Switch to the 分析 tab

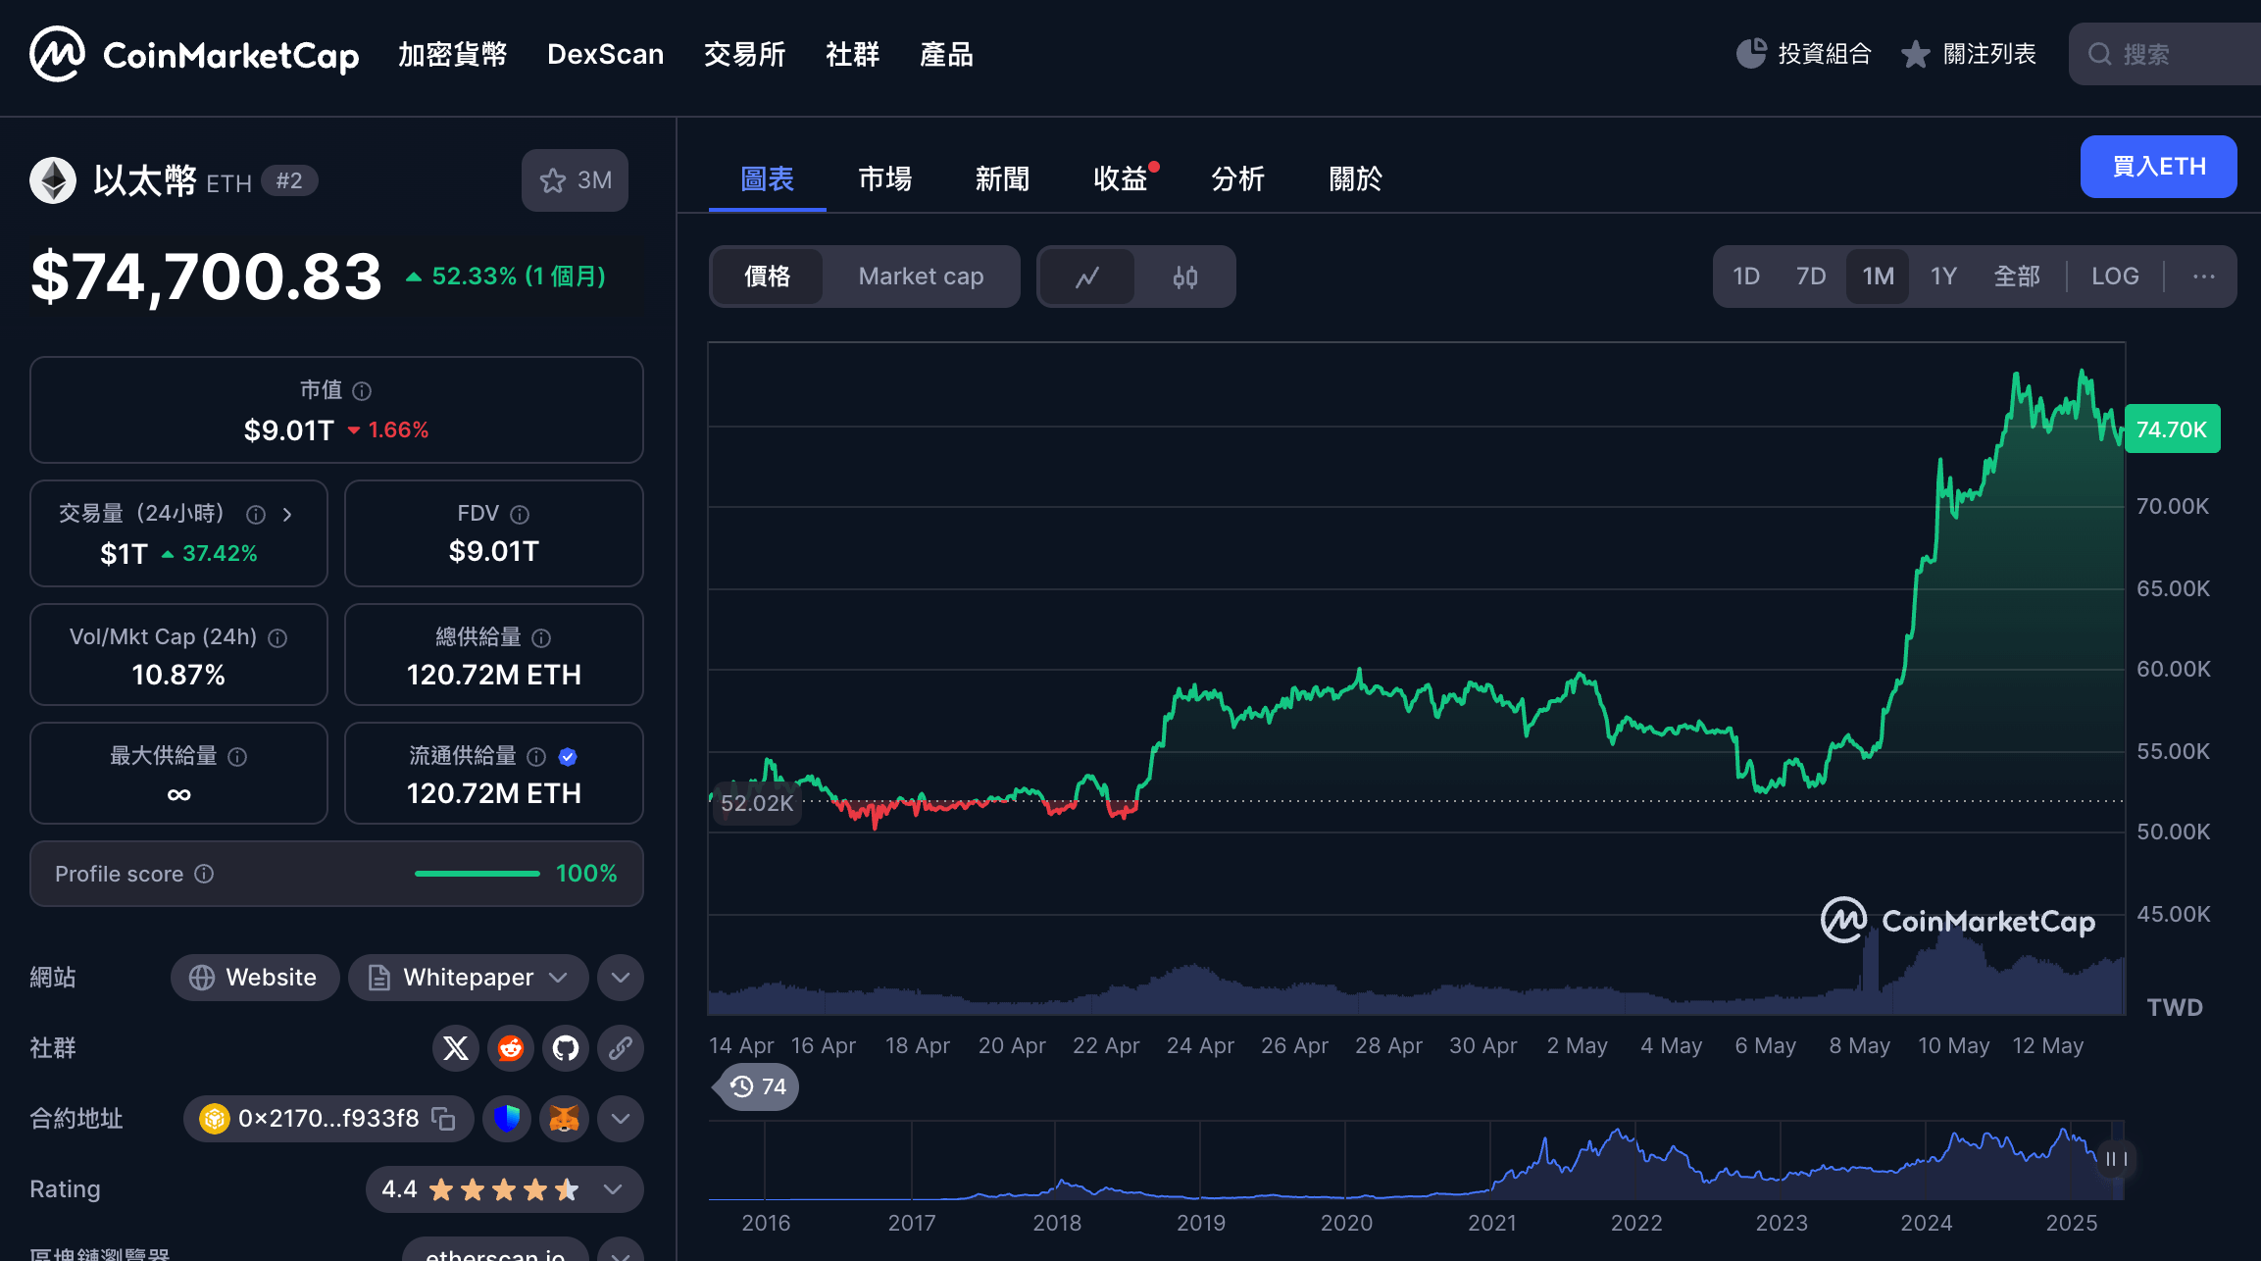click(1238, 179)
